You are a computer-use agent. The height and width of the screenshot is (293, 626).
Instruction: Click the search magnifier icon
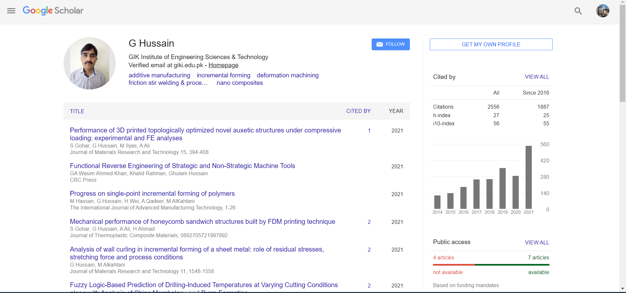(x=578, y=11)
